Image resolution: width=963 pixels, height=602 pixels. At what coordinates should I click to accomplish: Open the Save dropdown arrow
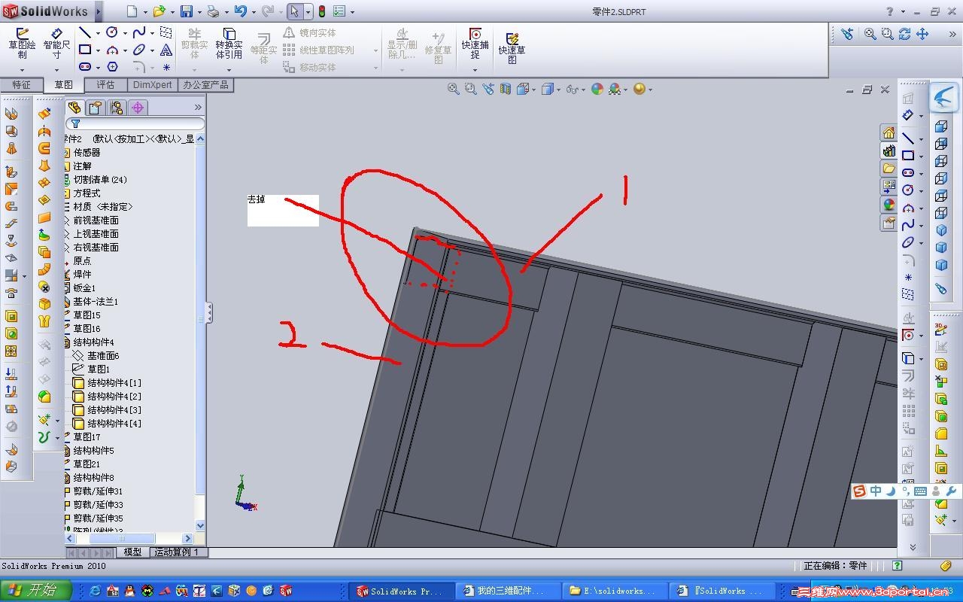coord(199,12)
